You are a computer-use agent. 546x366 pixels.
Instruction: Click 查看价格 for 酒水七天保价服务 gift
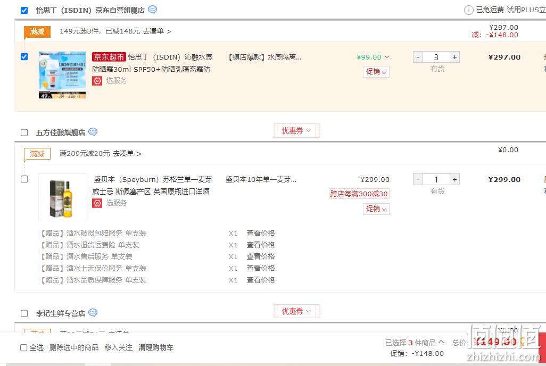point(260,268)
